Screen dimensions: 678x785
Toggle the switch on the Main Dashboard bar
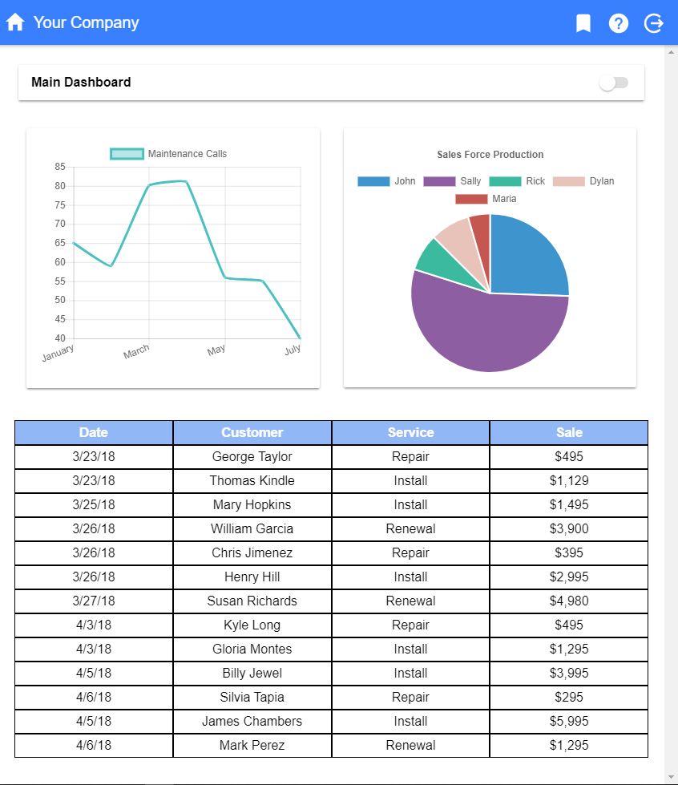pyautogui.click(x=615, y=83)
